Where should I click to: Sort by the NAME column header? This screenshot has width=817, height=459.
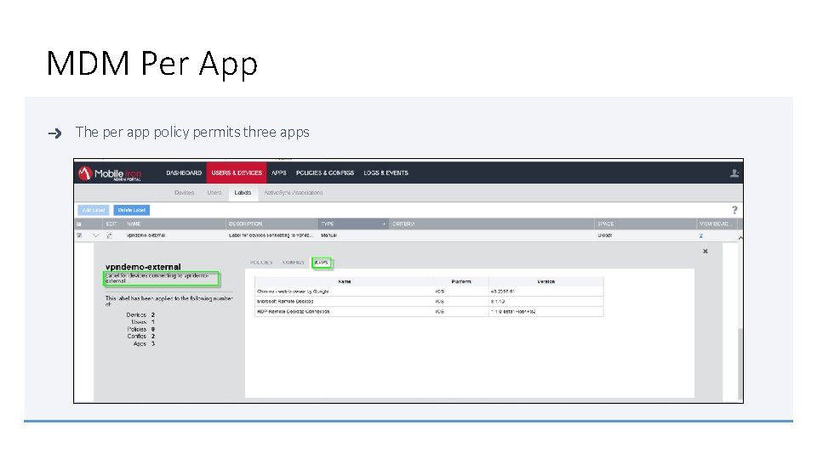(134, 224)
